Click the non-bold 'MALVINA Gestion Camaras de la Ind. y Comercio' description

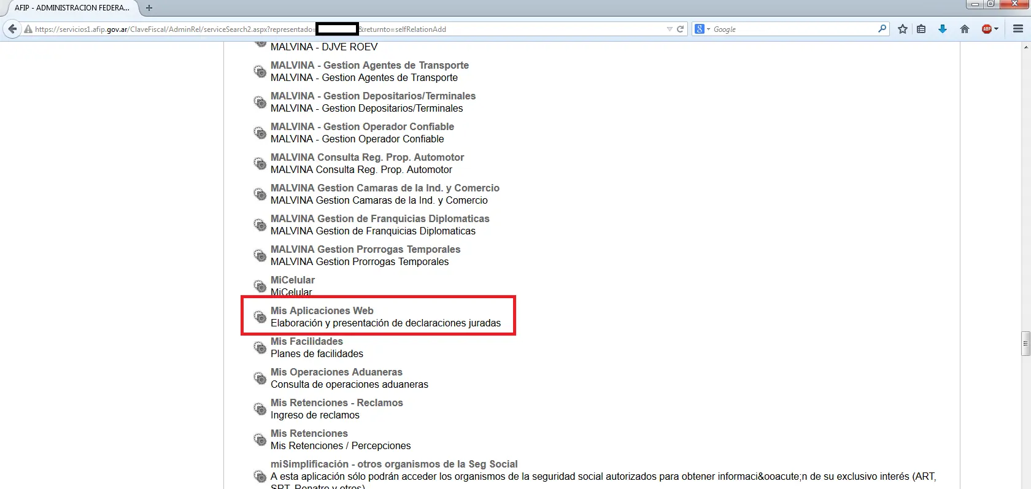(379, 200)
